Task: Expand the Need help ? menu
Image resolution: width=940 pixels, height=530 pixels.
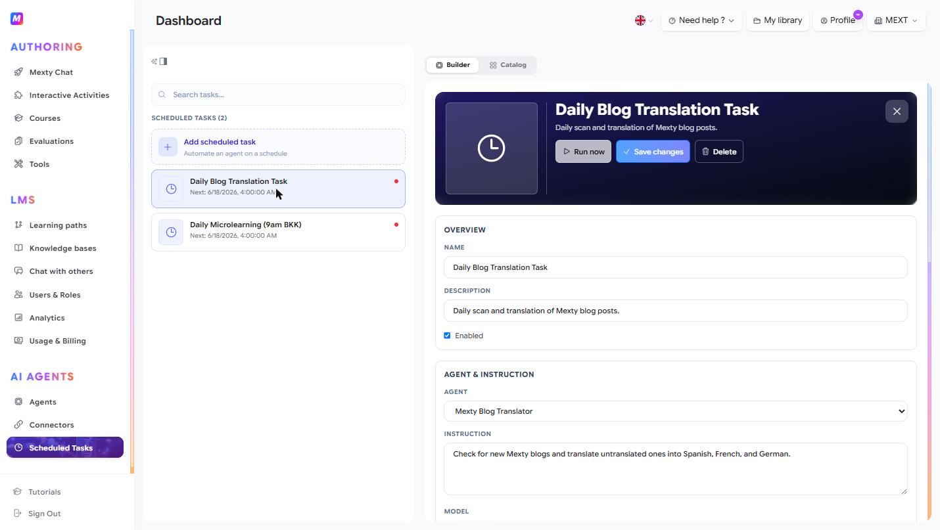Action: (701, 20)
